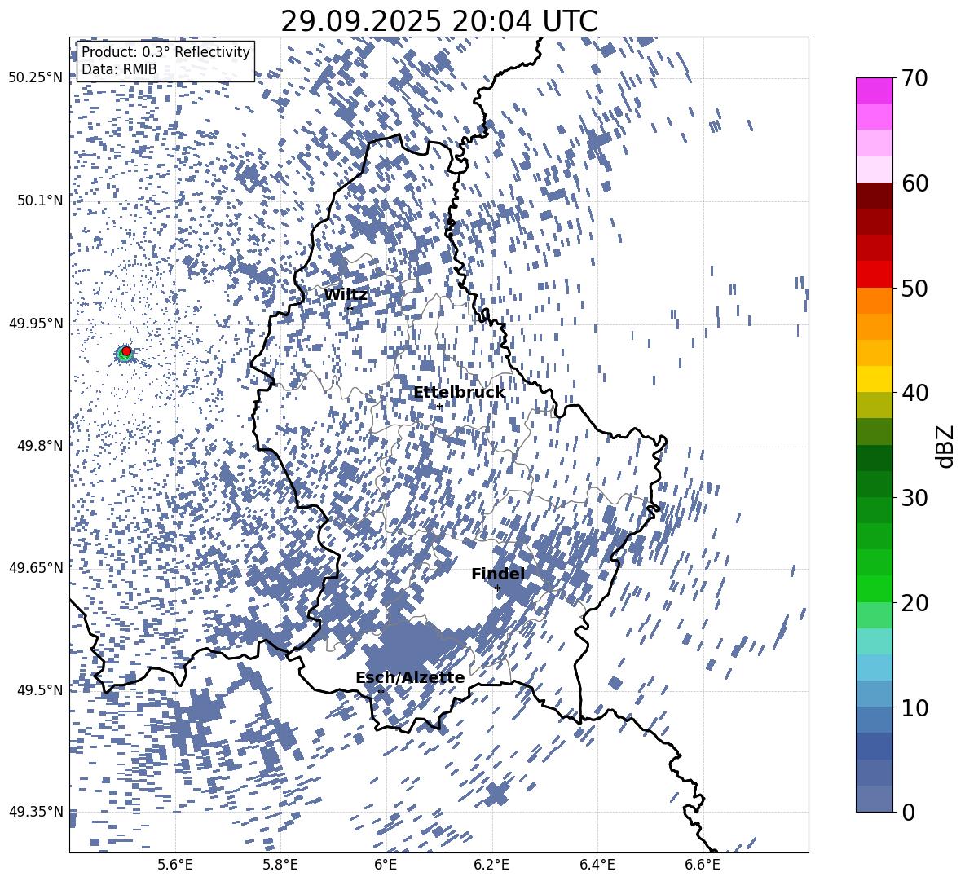Click the Wiltz city label
This screenshot has width=965, height=881.
[x=346, y=295]
